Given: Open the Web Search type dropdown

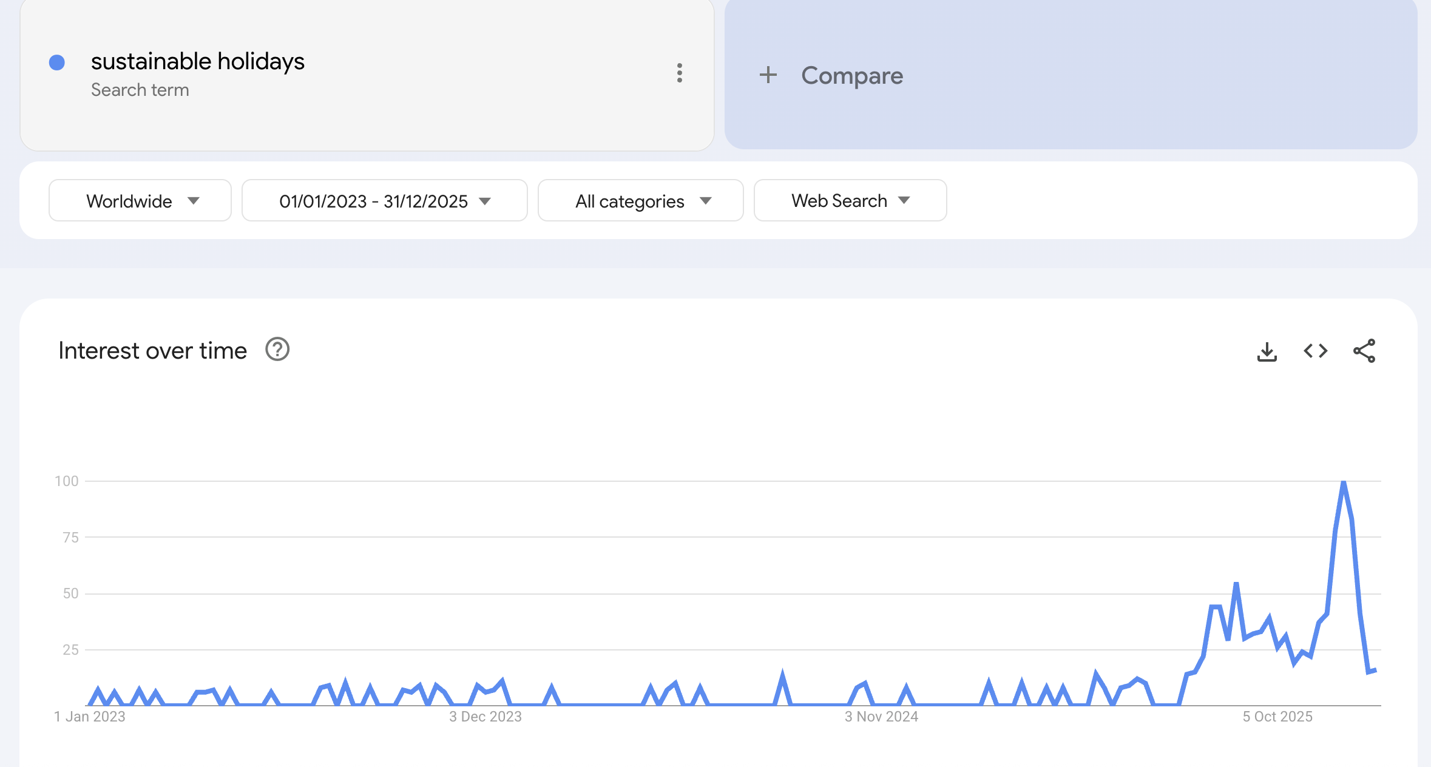Looking at the screenshot, I should (x=849, y=200).
